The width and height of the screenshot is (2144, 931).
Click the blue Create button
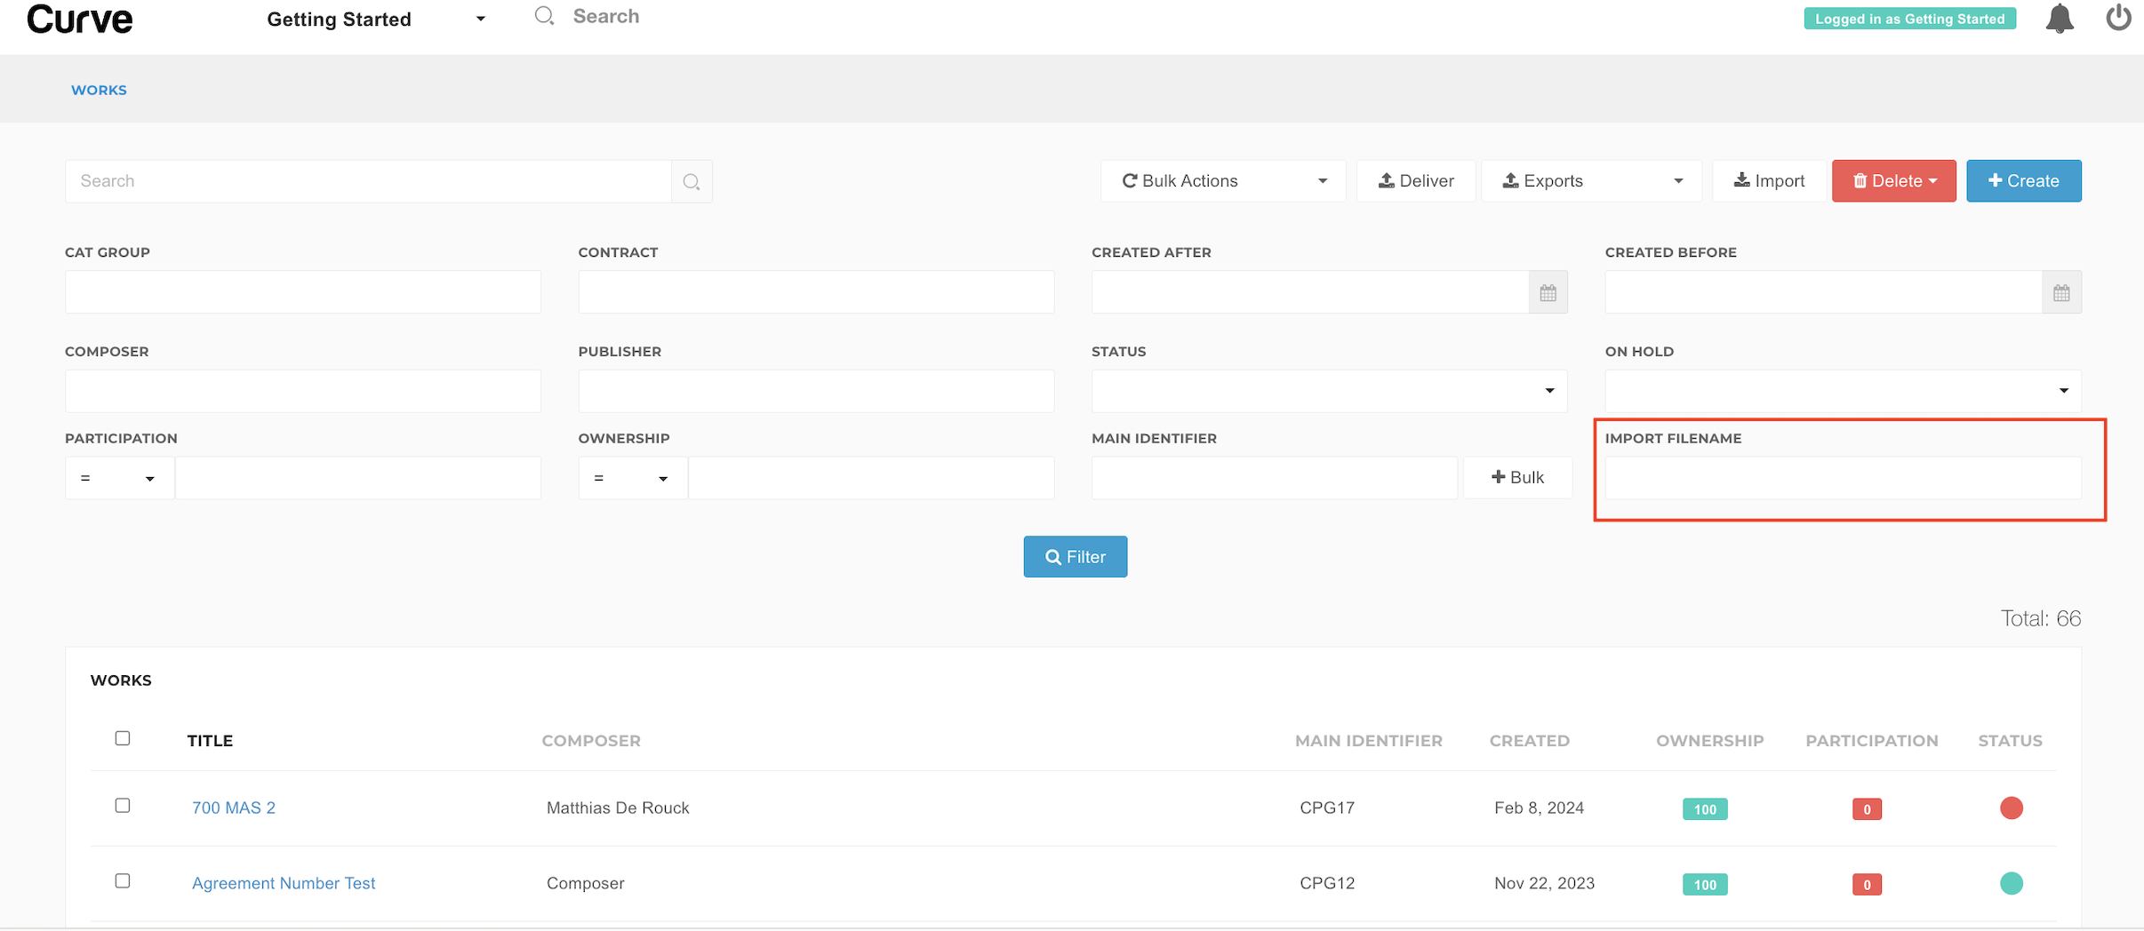2023,181
